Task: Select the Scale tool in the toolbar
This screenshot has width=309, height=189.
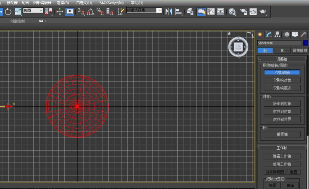Action: pyautogui.click(x=18, y=12)
